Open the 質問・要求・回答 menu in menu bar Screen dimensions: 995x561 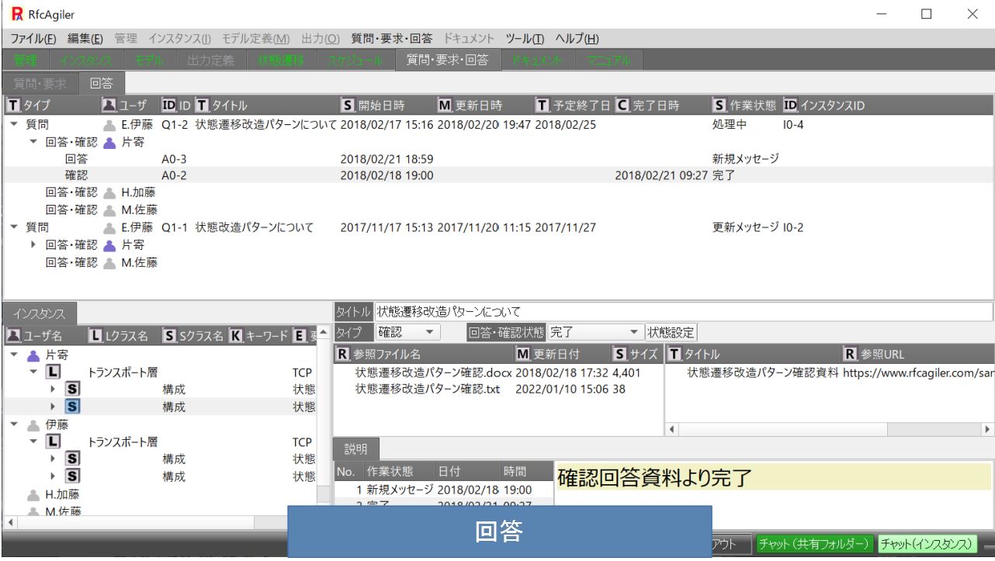tap(393, 39)
